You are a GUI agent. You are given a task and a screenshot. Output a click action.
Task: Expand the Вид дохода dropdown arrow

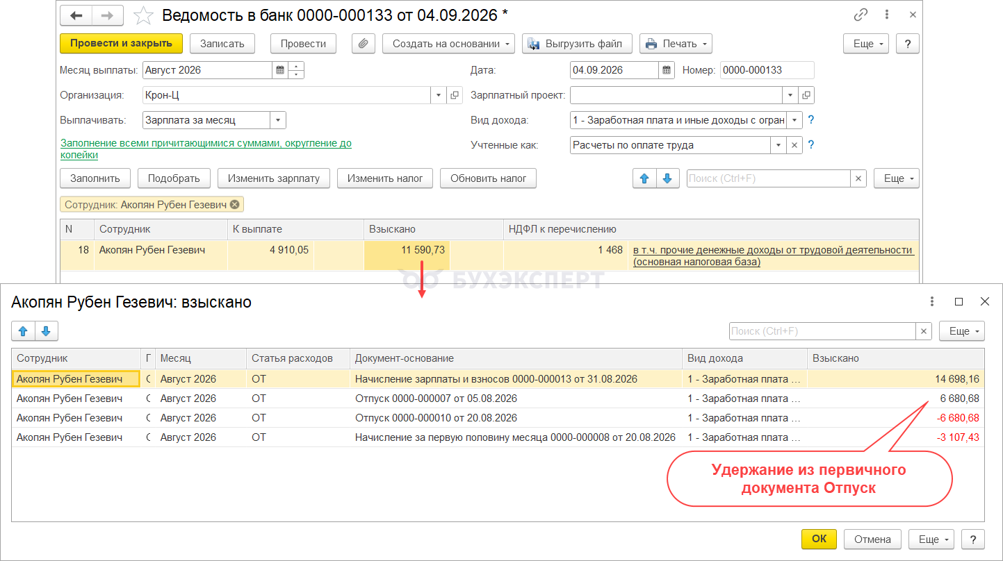794,120
